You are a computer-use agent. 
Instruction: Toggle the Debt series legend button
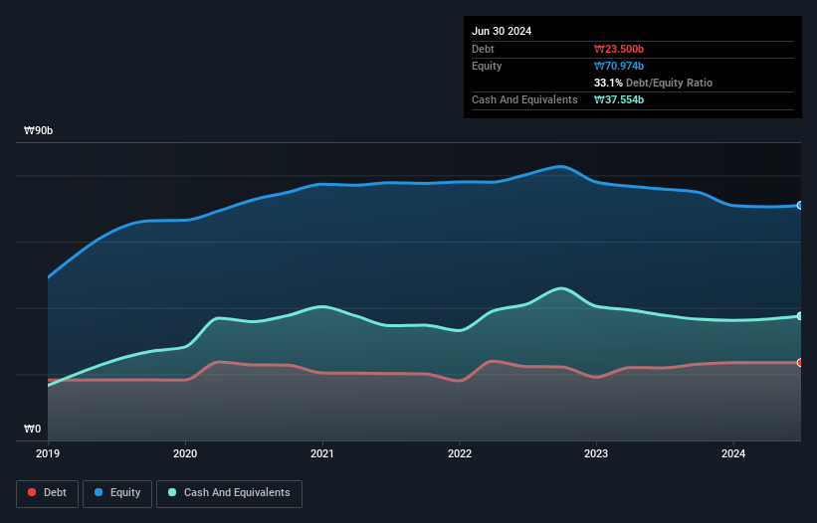[x=48, y=493]
